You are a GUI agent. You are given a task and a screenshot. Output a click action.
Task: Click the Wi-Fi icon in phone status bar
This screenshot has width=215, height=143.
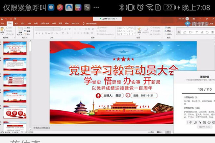tap(149, 7)
